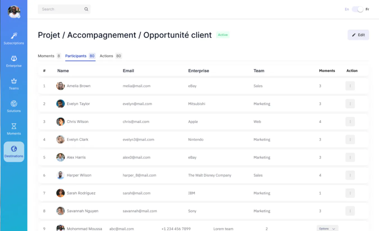Open action menu for Alex Harris
Image resolution: width=379 pixels, height=231 pixels.
(350, 157)
